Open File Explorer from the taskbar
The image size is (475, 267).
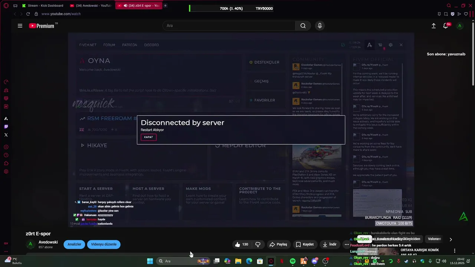(x=238, y=261)
